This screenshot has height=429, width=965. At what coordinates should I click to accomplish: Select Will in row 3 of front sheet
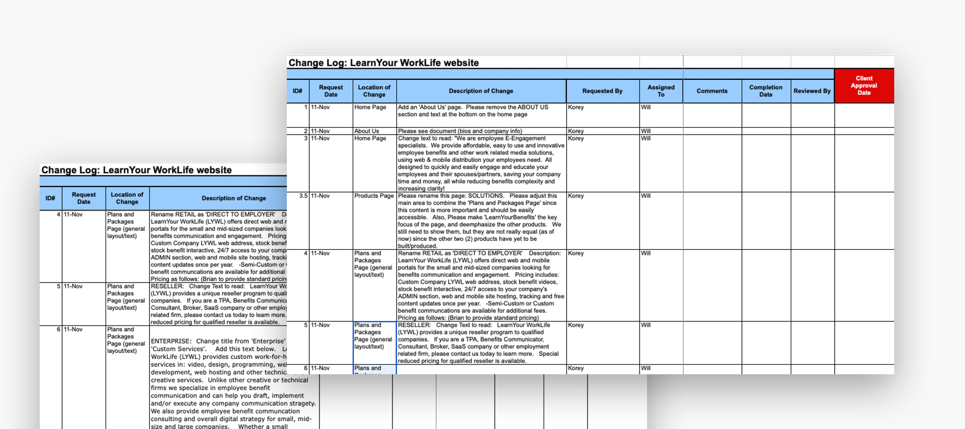coord(661,163)
